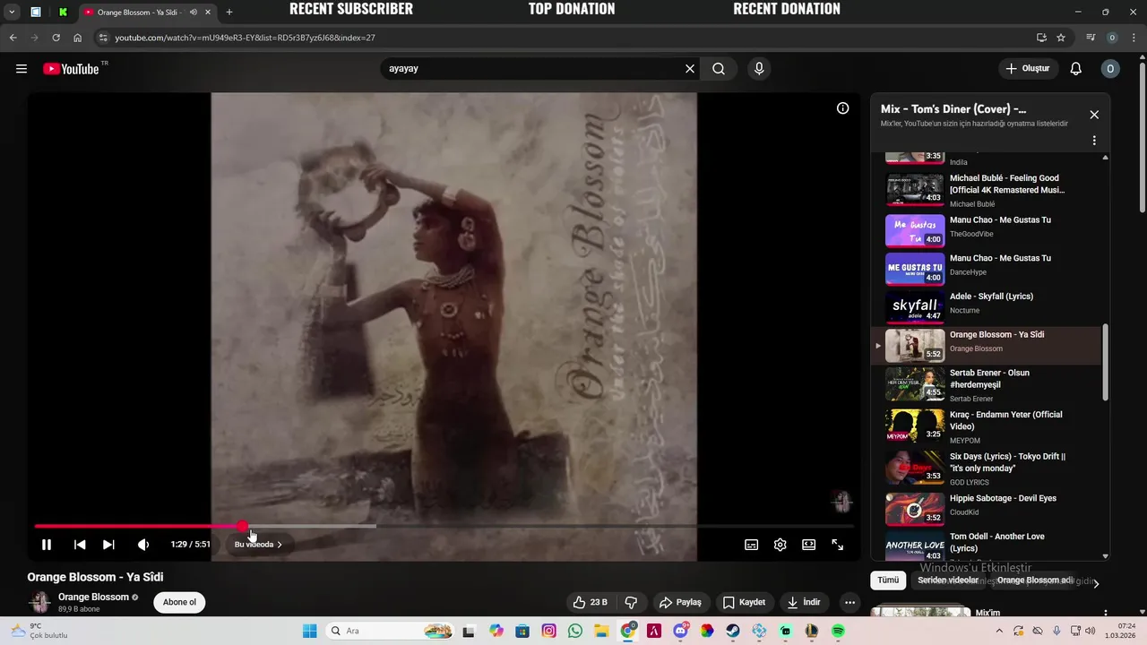Bookmark this page with star icon

pyautogui.click(x=1061, y=38)
